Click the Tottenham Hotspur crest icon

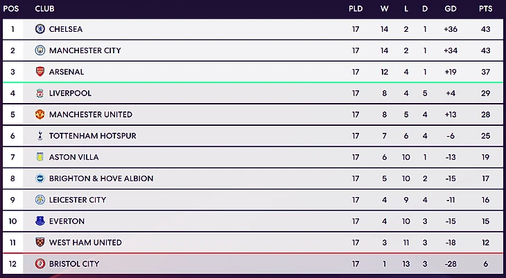[x=40, y=136]
